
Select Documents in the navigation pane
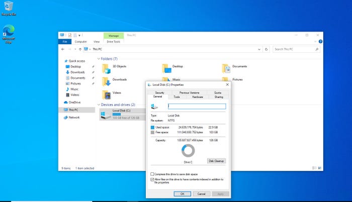tap(77, 78)
